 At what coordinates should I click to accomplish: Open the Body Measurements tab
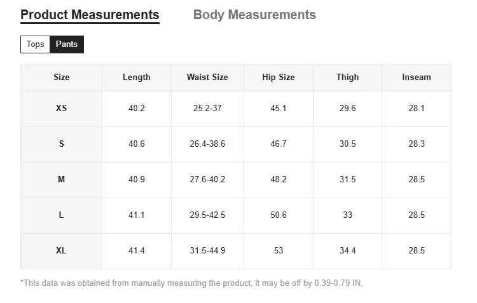tap(254, 15)
